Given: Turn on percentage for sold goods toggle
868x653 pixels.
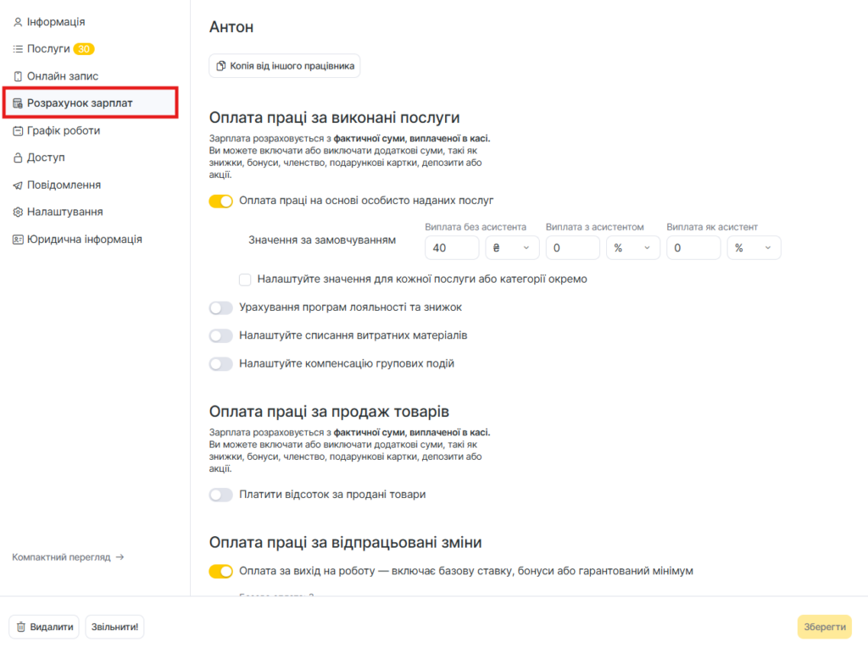Looking at the screenshot, I should (x=220, y=495).
